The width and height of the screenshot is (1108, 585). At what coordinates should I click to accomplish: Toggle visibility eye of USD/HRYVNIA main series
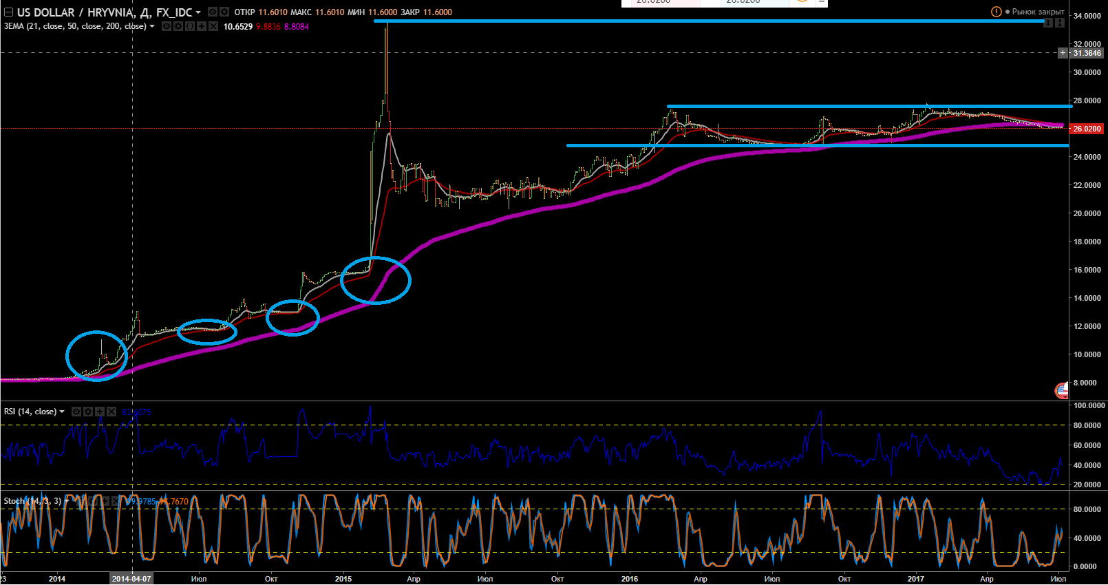click(x=213, y=12)
